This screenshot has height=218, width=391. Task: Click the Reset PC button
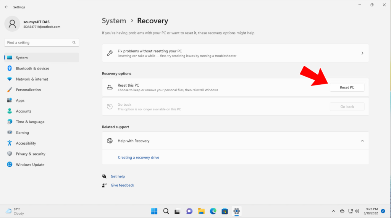tap(347, 87)
